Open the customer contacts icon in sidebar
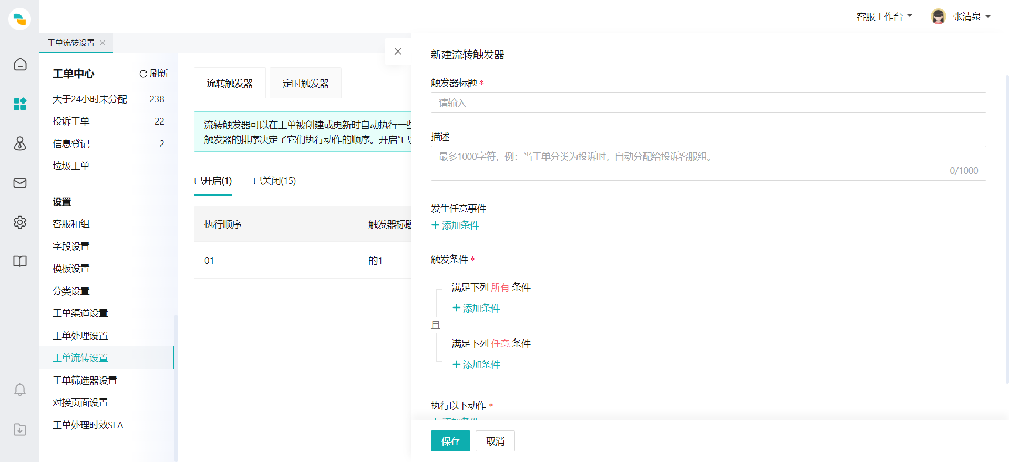1009x462 pixels. point(20,143)
